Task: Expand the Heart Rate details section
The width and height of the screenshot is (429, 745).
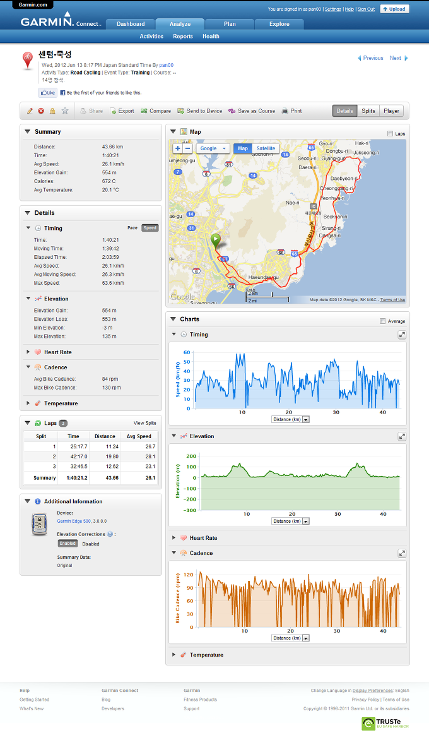Action: point(28,352)
